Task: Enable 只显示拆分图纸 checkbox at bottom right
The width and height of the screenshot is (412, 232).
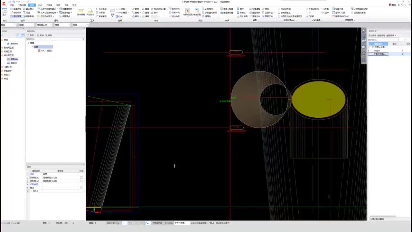Action: pyautogui.click(x=369, y=219)
